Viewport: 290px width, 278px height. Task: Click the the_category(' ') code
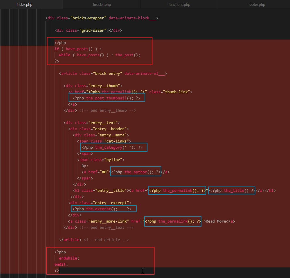(x=112, y=148)
